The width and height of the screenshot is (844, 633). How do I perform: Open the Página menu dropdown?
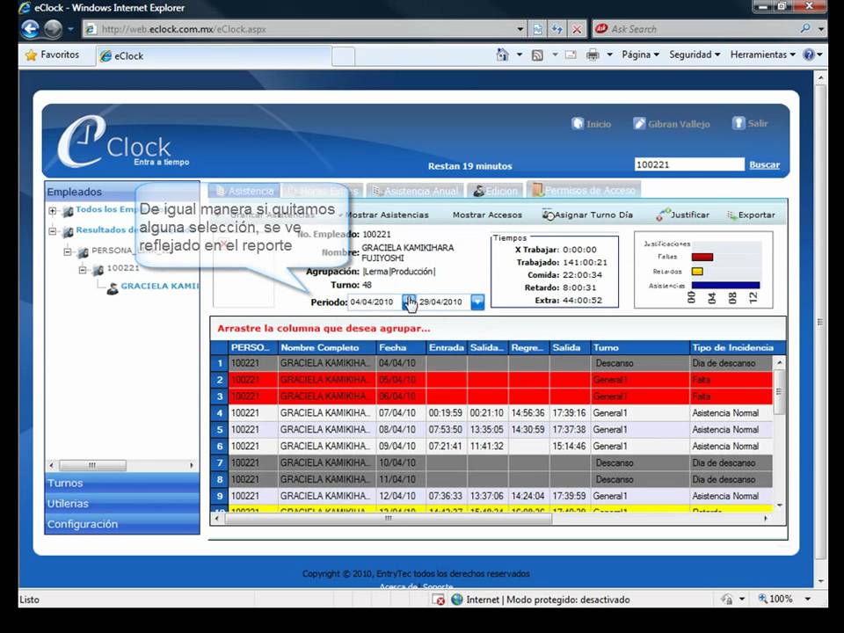(640, 55)
